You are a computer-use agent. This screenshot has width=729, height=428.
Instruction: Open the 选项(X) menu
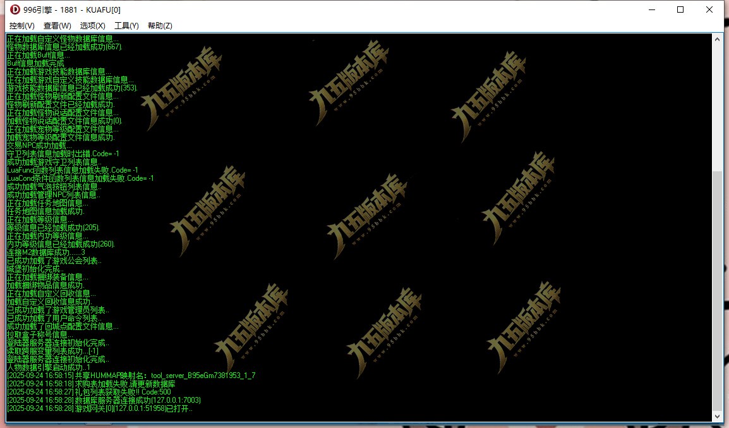tap(92, 25)
